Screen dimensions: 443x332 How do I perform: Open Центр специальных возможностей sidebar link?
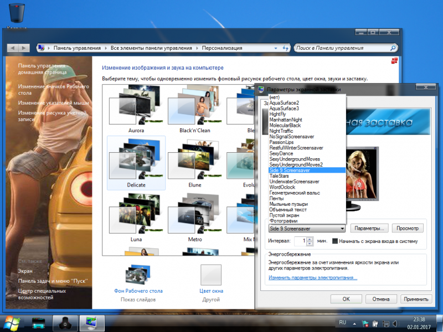point(42,294)
